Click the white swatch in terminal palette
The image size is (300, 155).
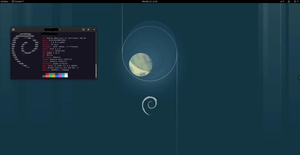tap(66, 76)
